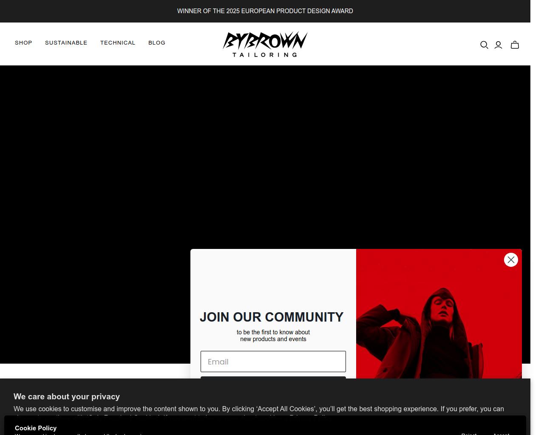Select the Sustainable menu item
The width and height of the screenshot is (544, 435).
coord(66,43)
